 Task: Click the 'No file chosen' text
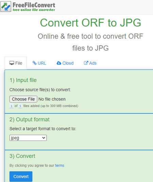[x=52, y=99]
